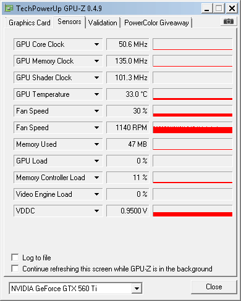This screenshot has width=241, height=301.
Task: Open the NVIDIA GeForce GTX 560 Ti selector
Action: (x=75, y=288)
